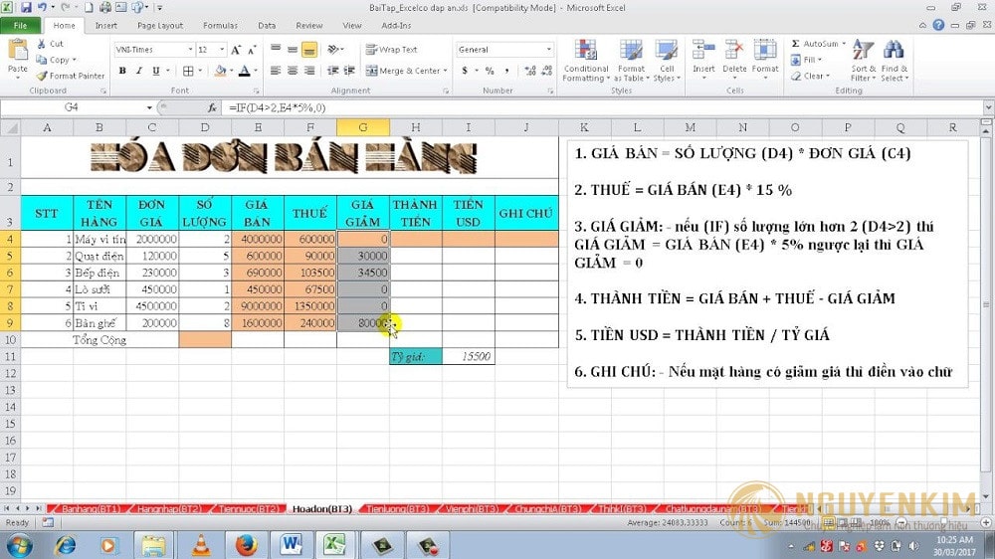Click the AutoSum sigma icon

(795, 44)
